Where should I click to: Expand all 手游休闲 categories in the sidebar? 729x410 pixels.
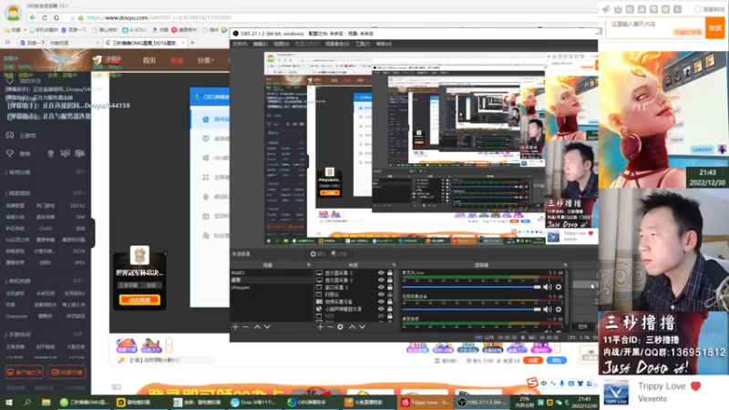tap(79, 334)
